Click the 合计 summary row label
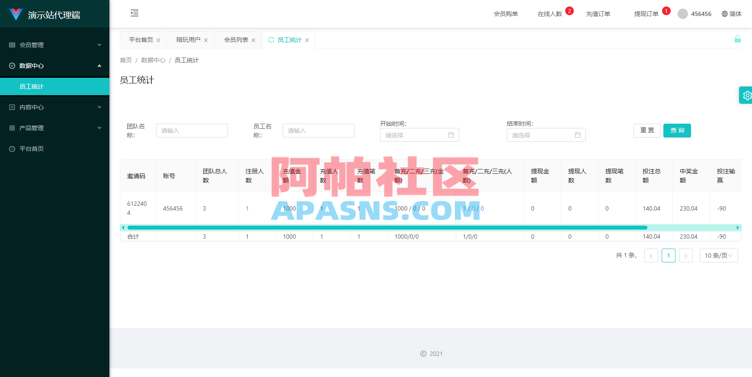 (133, 236)
